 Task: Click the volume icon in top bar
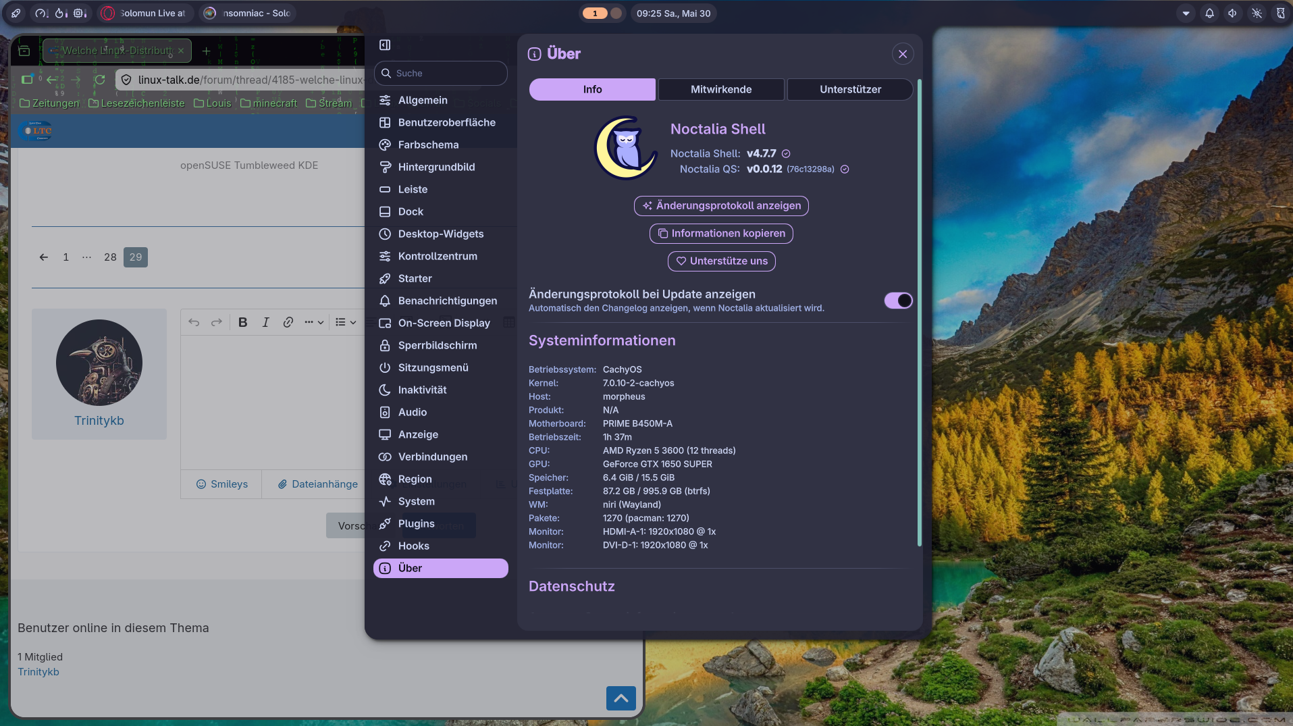point(1233,14)
